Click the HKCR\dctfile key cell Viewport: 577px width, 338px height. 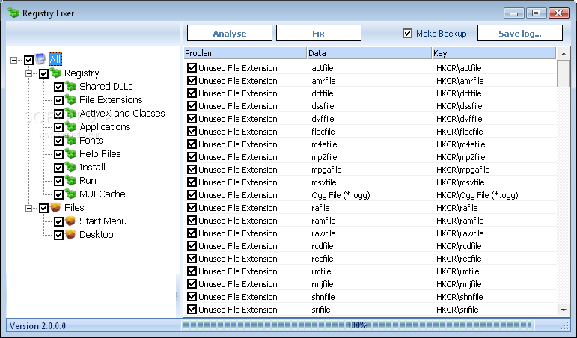click(x=459, y=93)
